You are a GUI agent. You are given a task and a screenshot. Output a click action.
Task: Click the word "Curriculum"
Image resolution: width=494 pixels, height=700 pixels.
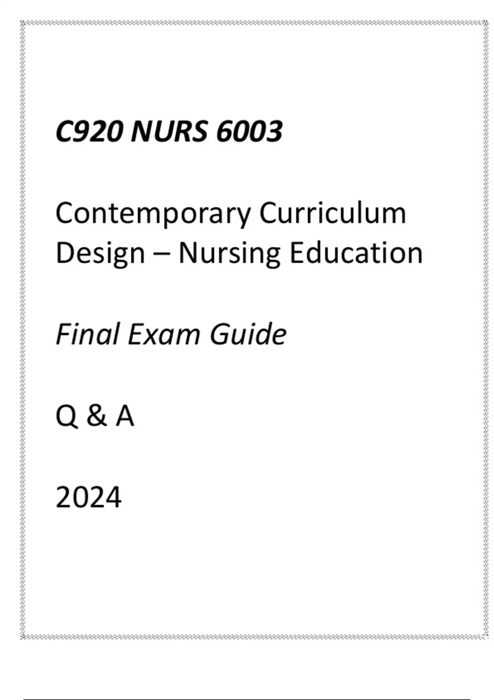[x=333, y=213]
